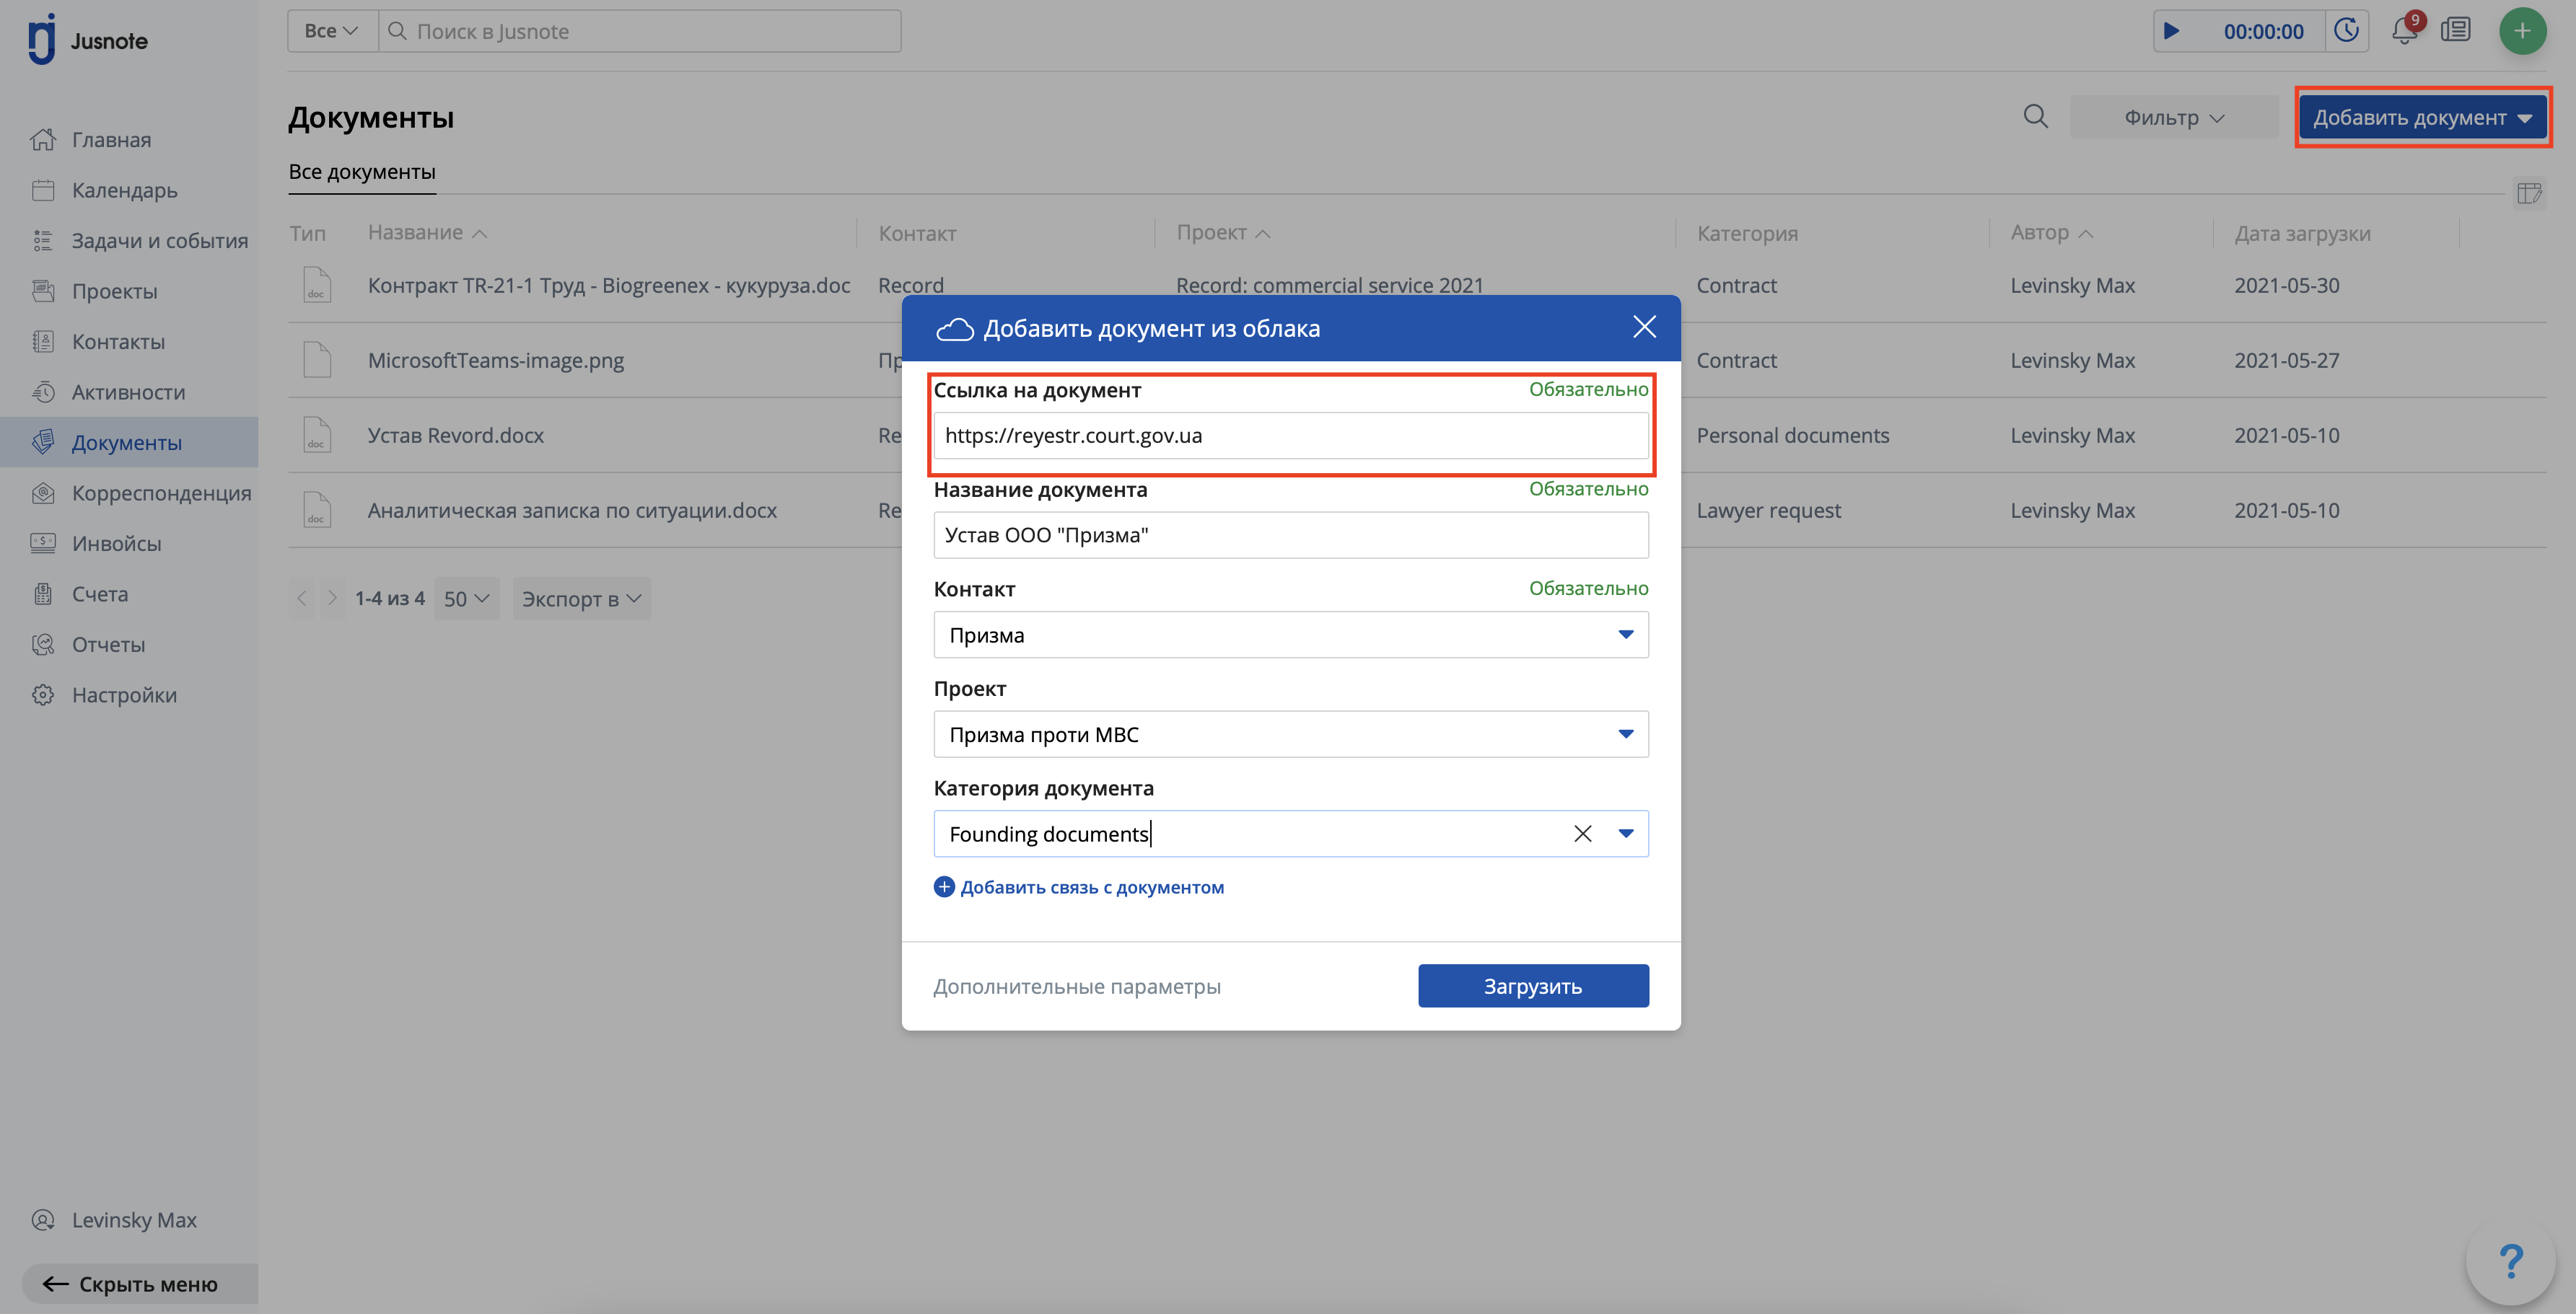Viewport: 2576px width, 1314px height.
Task: Expand the Проект dropdown in the dialog
Action: 1625,734
